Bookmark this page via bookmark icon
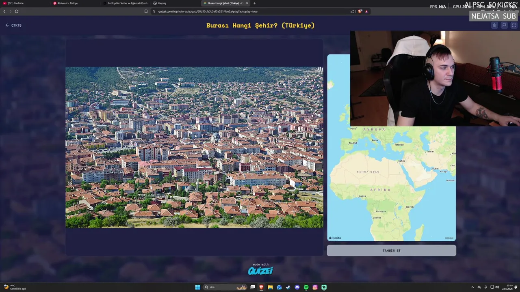 point(146,11)
